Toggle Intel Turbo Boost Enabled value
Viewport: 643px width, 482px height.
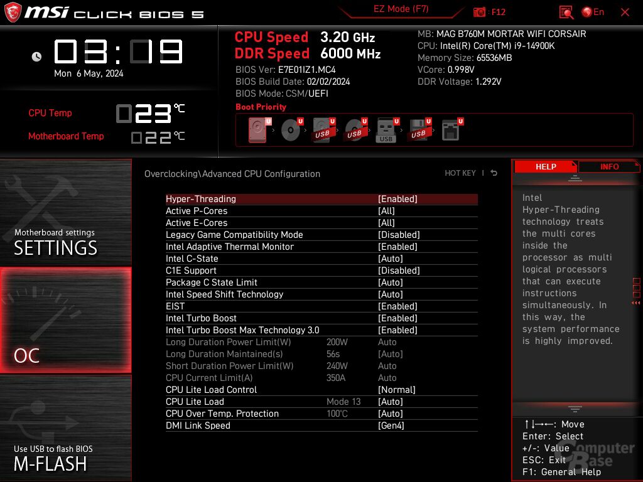point(397,318)
